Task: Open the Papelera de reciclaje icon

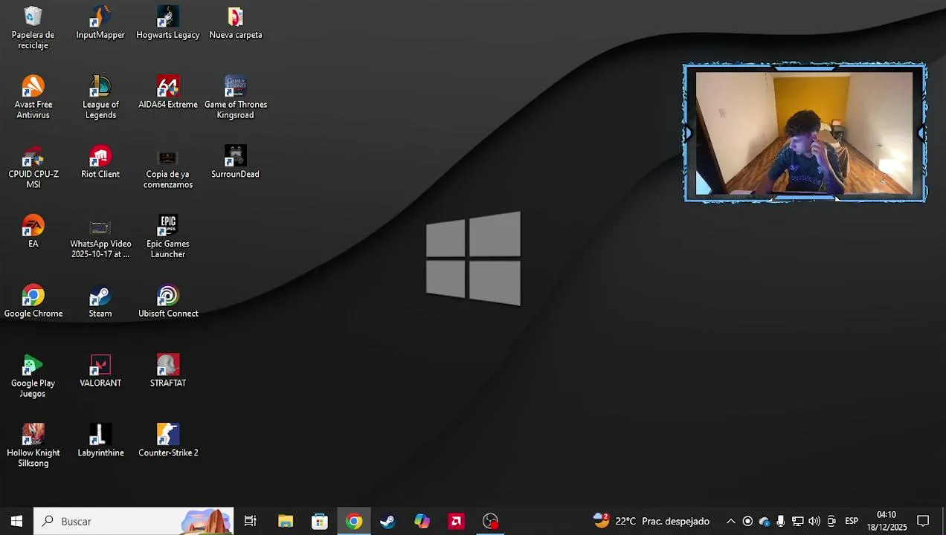Action: (33, 27)
